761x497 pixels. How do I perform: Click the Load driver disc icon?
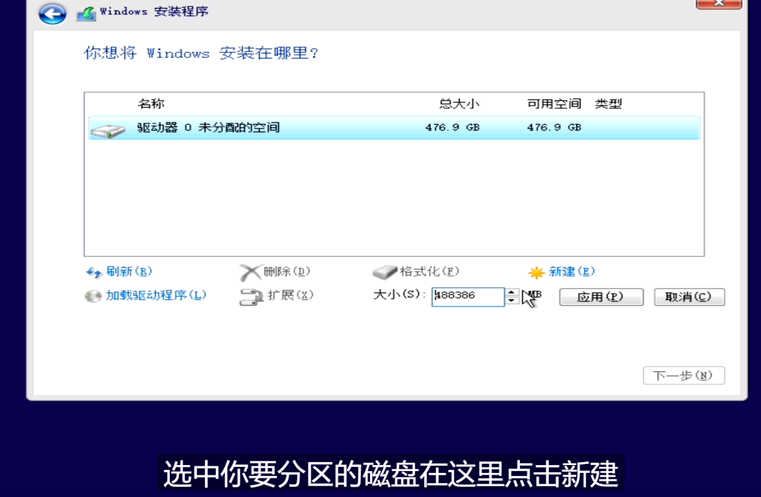click(95, 295)
